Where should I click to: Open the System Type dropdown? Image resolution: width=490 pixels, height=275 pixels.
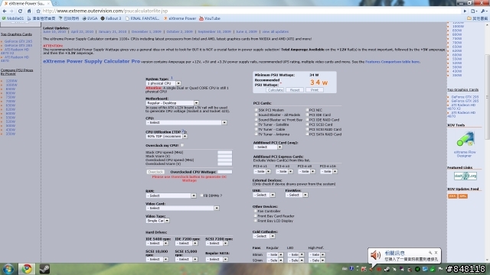click(163, 83)
